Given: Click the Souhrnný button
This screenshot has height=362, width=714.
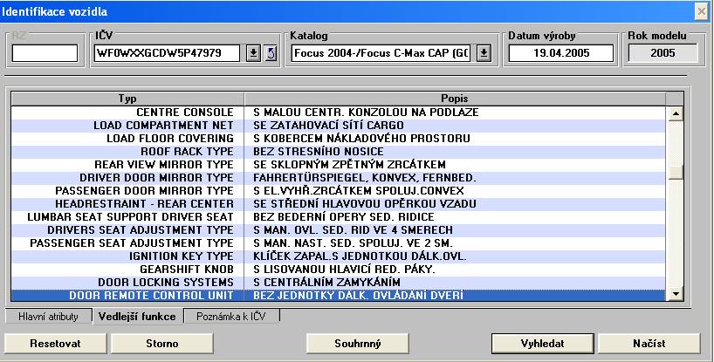Looking at the screenshot, I should pos(358,343).
